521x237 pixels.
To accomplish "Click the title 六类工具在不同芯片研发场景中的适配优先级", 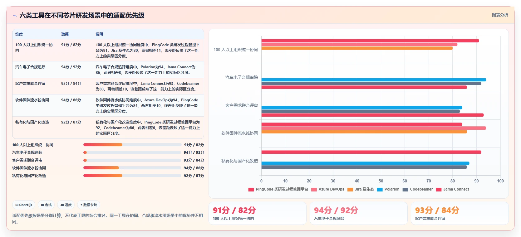I will tap(82, 16).
